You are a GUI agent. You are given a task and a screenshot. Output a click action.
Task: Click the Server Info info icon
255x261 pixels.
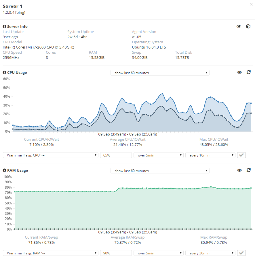pyautogui.click(x=5, y=26)
